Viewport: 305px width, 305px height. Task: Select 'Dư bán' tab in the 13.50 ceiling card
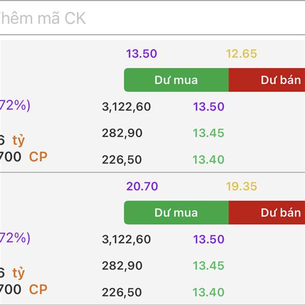(267, 80)
